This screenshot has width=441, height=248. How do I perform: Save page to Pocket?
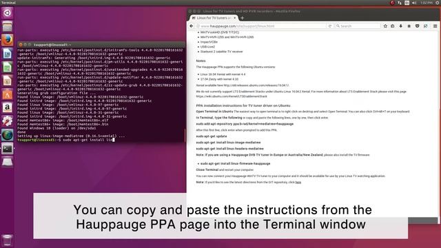point(418,26)
